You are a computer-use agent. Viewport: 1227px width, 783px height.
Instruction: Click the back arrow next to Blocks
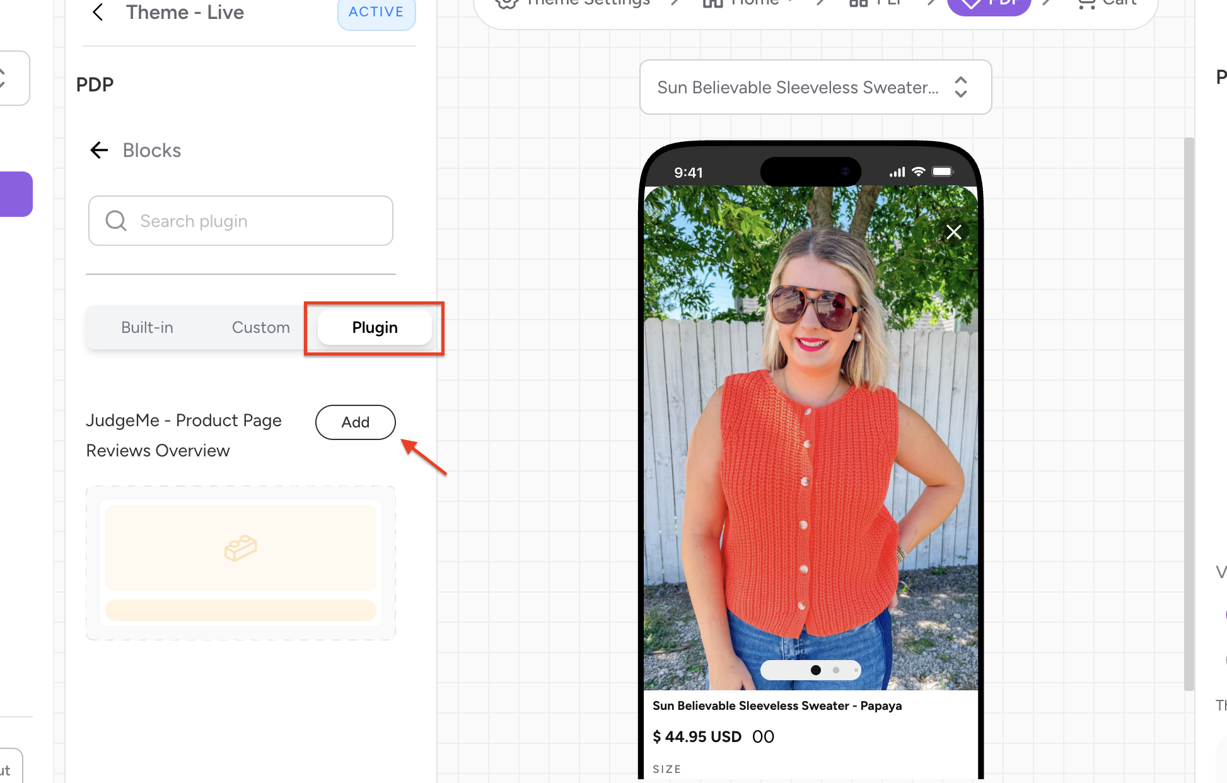tap(99, 150)
